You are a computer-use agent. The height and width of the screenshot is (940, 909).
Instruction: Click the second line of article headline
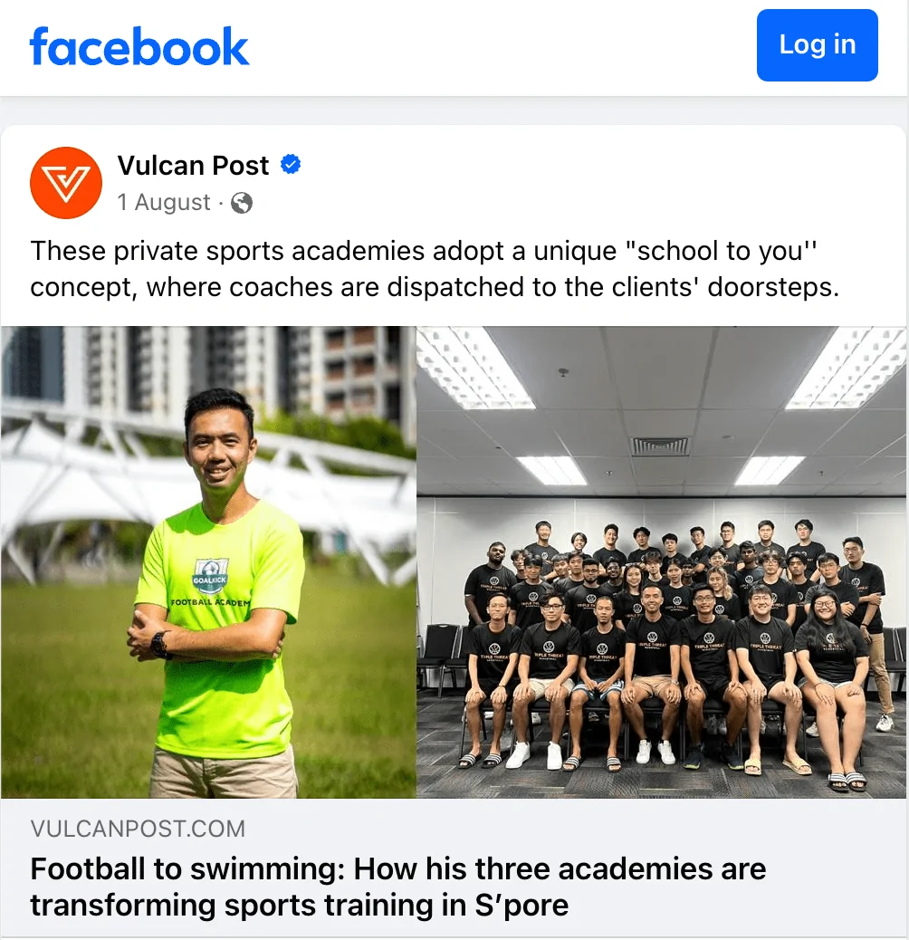(x=299, y=906)
